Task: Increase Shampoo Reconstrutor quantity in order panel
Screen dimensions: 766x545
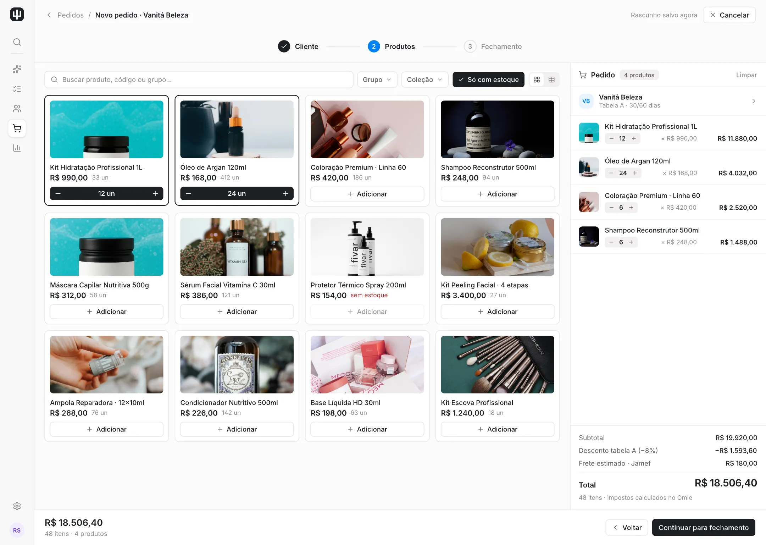Action: [x=631, y=242]
